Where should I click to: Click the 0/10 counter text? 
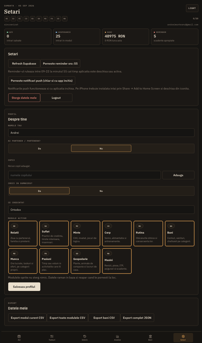pyautogui.click(x=196, y=19)
